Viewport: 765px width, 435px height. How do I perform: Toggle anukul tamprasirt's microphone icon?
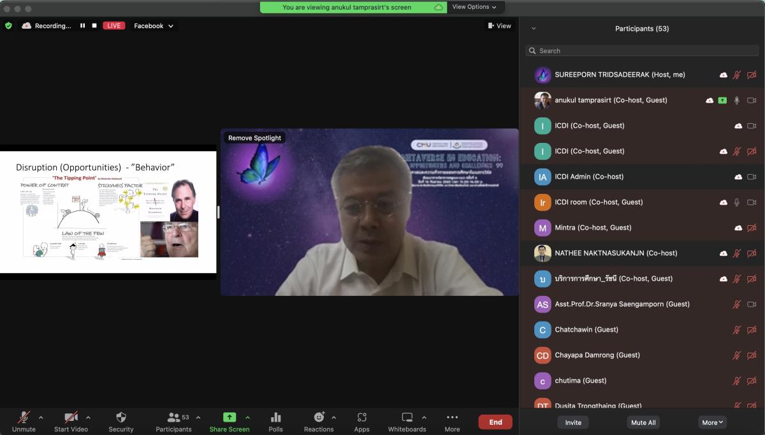coord(737,100)
